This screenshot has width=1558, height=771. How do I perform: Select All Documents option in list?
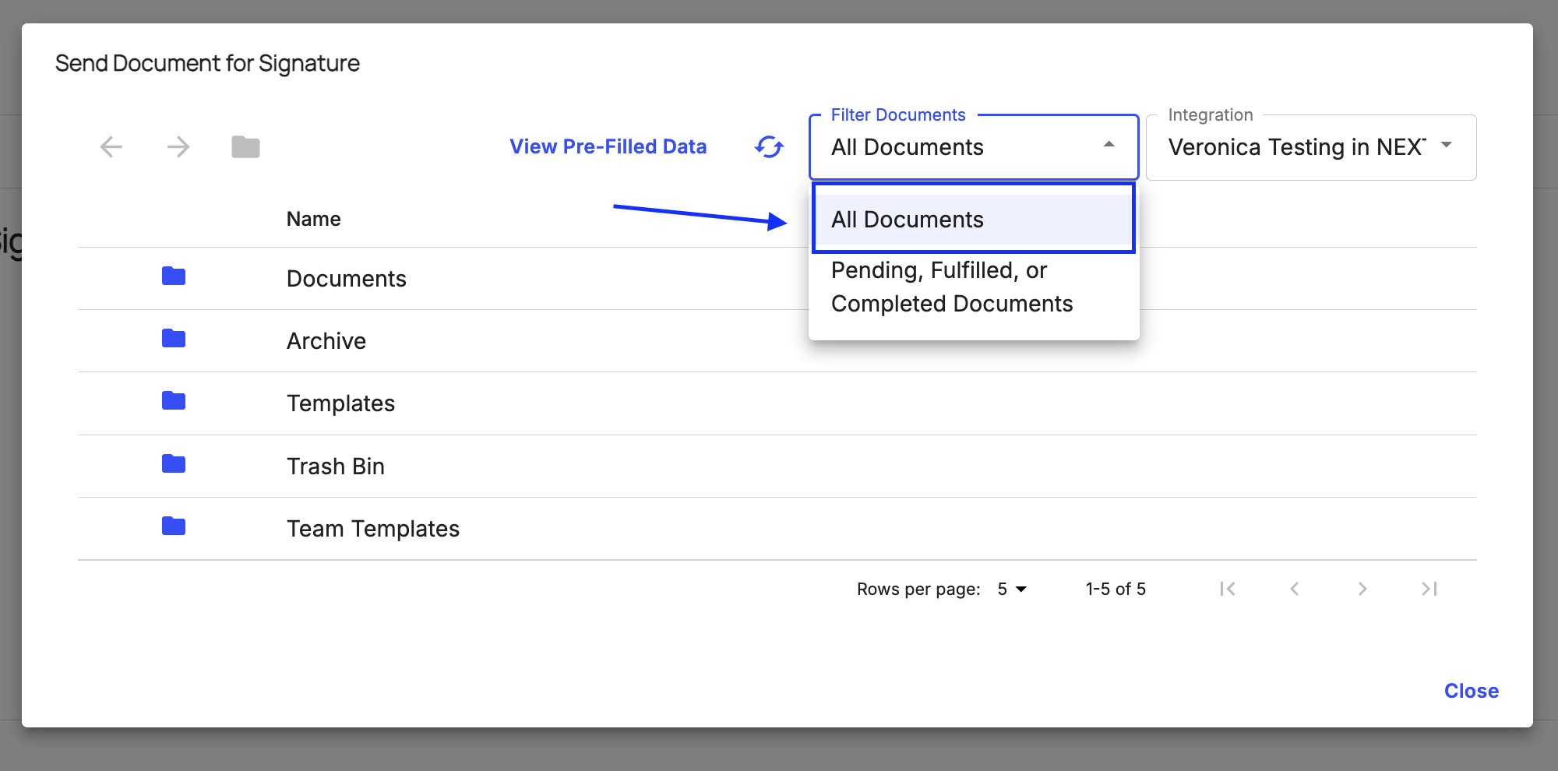click(x=974, y=219)
